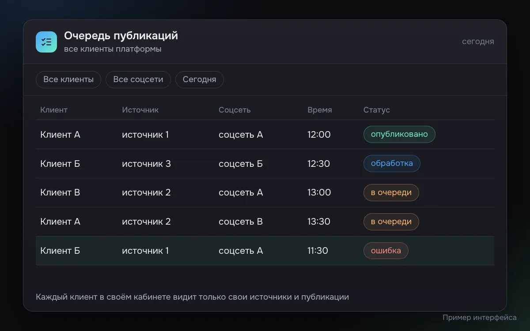
Task: Click the «12:30» time cell
Action: tap(319, 164)
